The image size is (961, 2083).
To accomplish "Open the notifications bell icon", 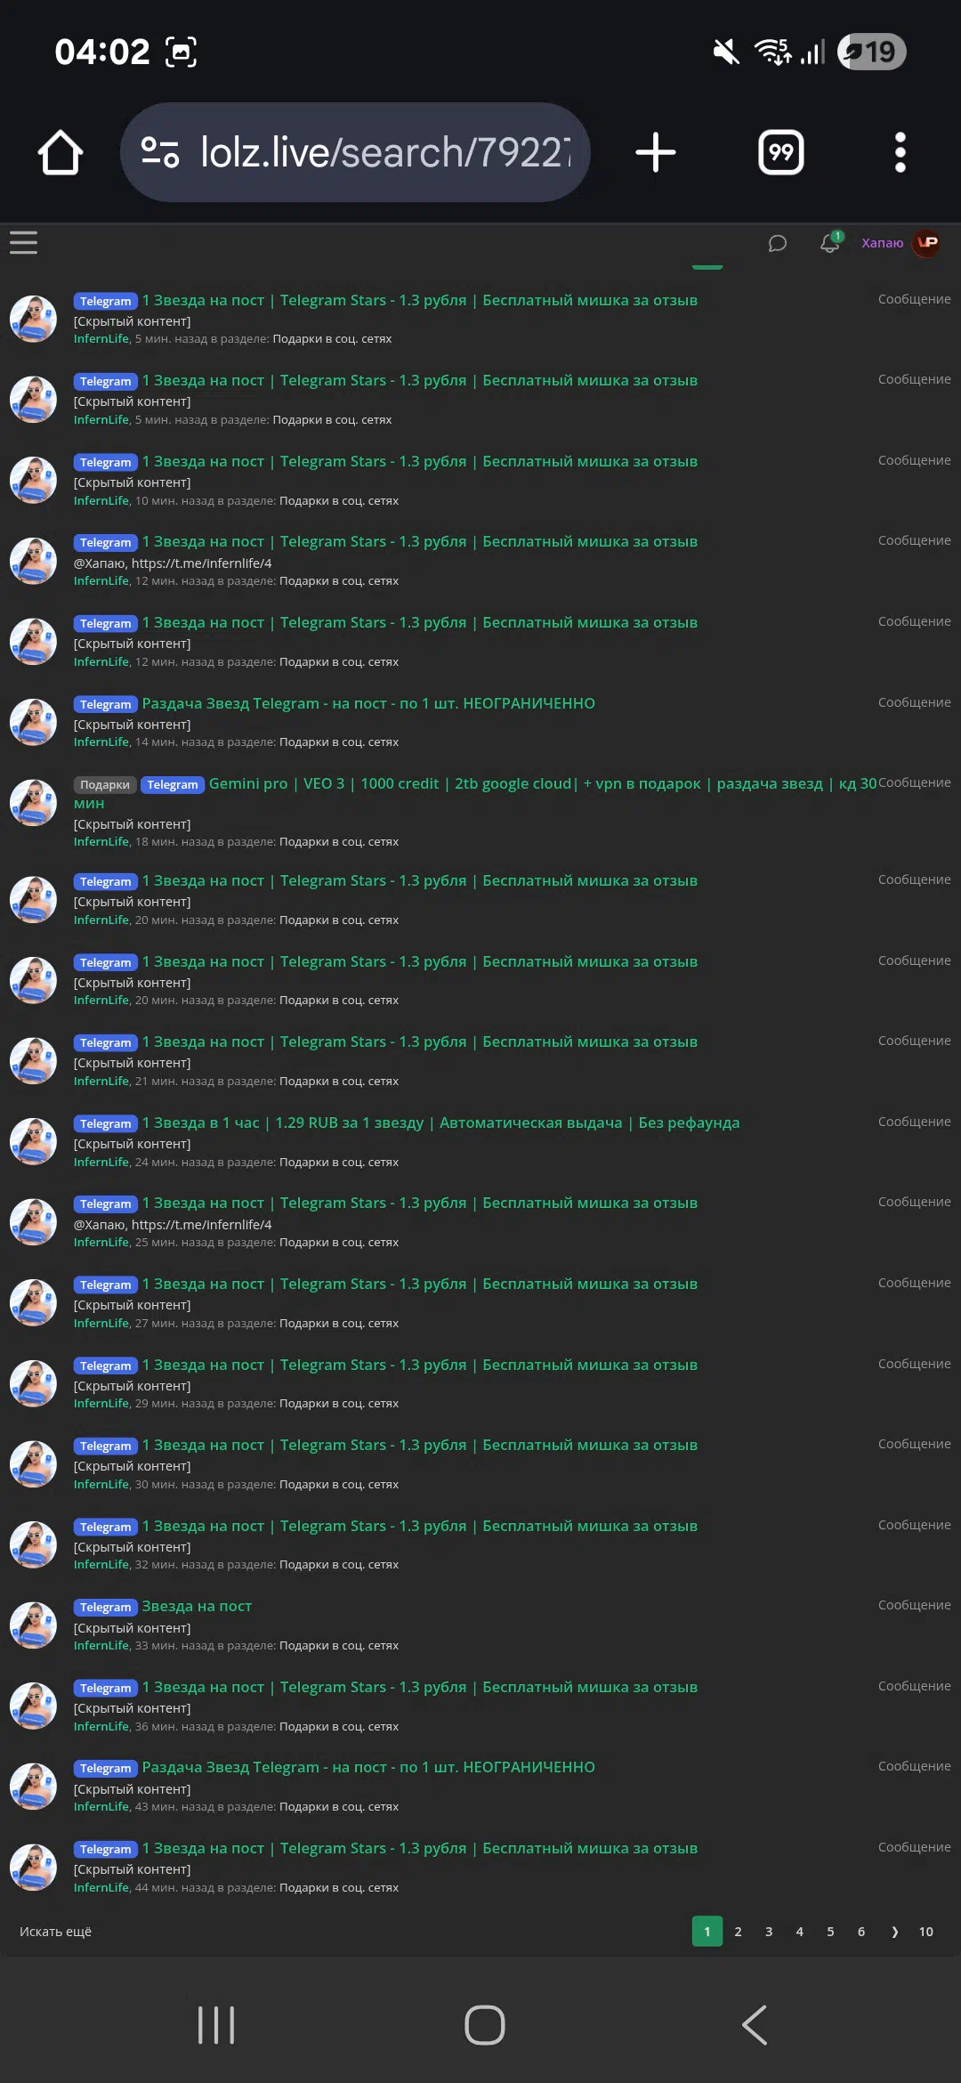I will coord(830,242).
